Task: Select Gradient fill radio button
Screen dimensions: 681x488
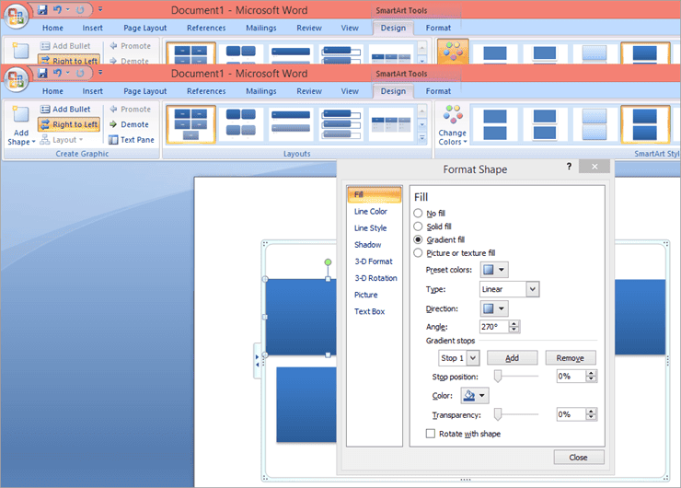Action: click(418, 239)
